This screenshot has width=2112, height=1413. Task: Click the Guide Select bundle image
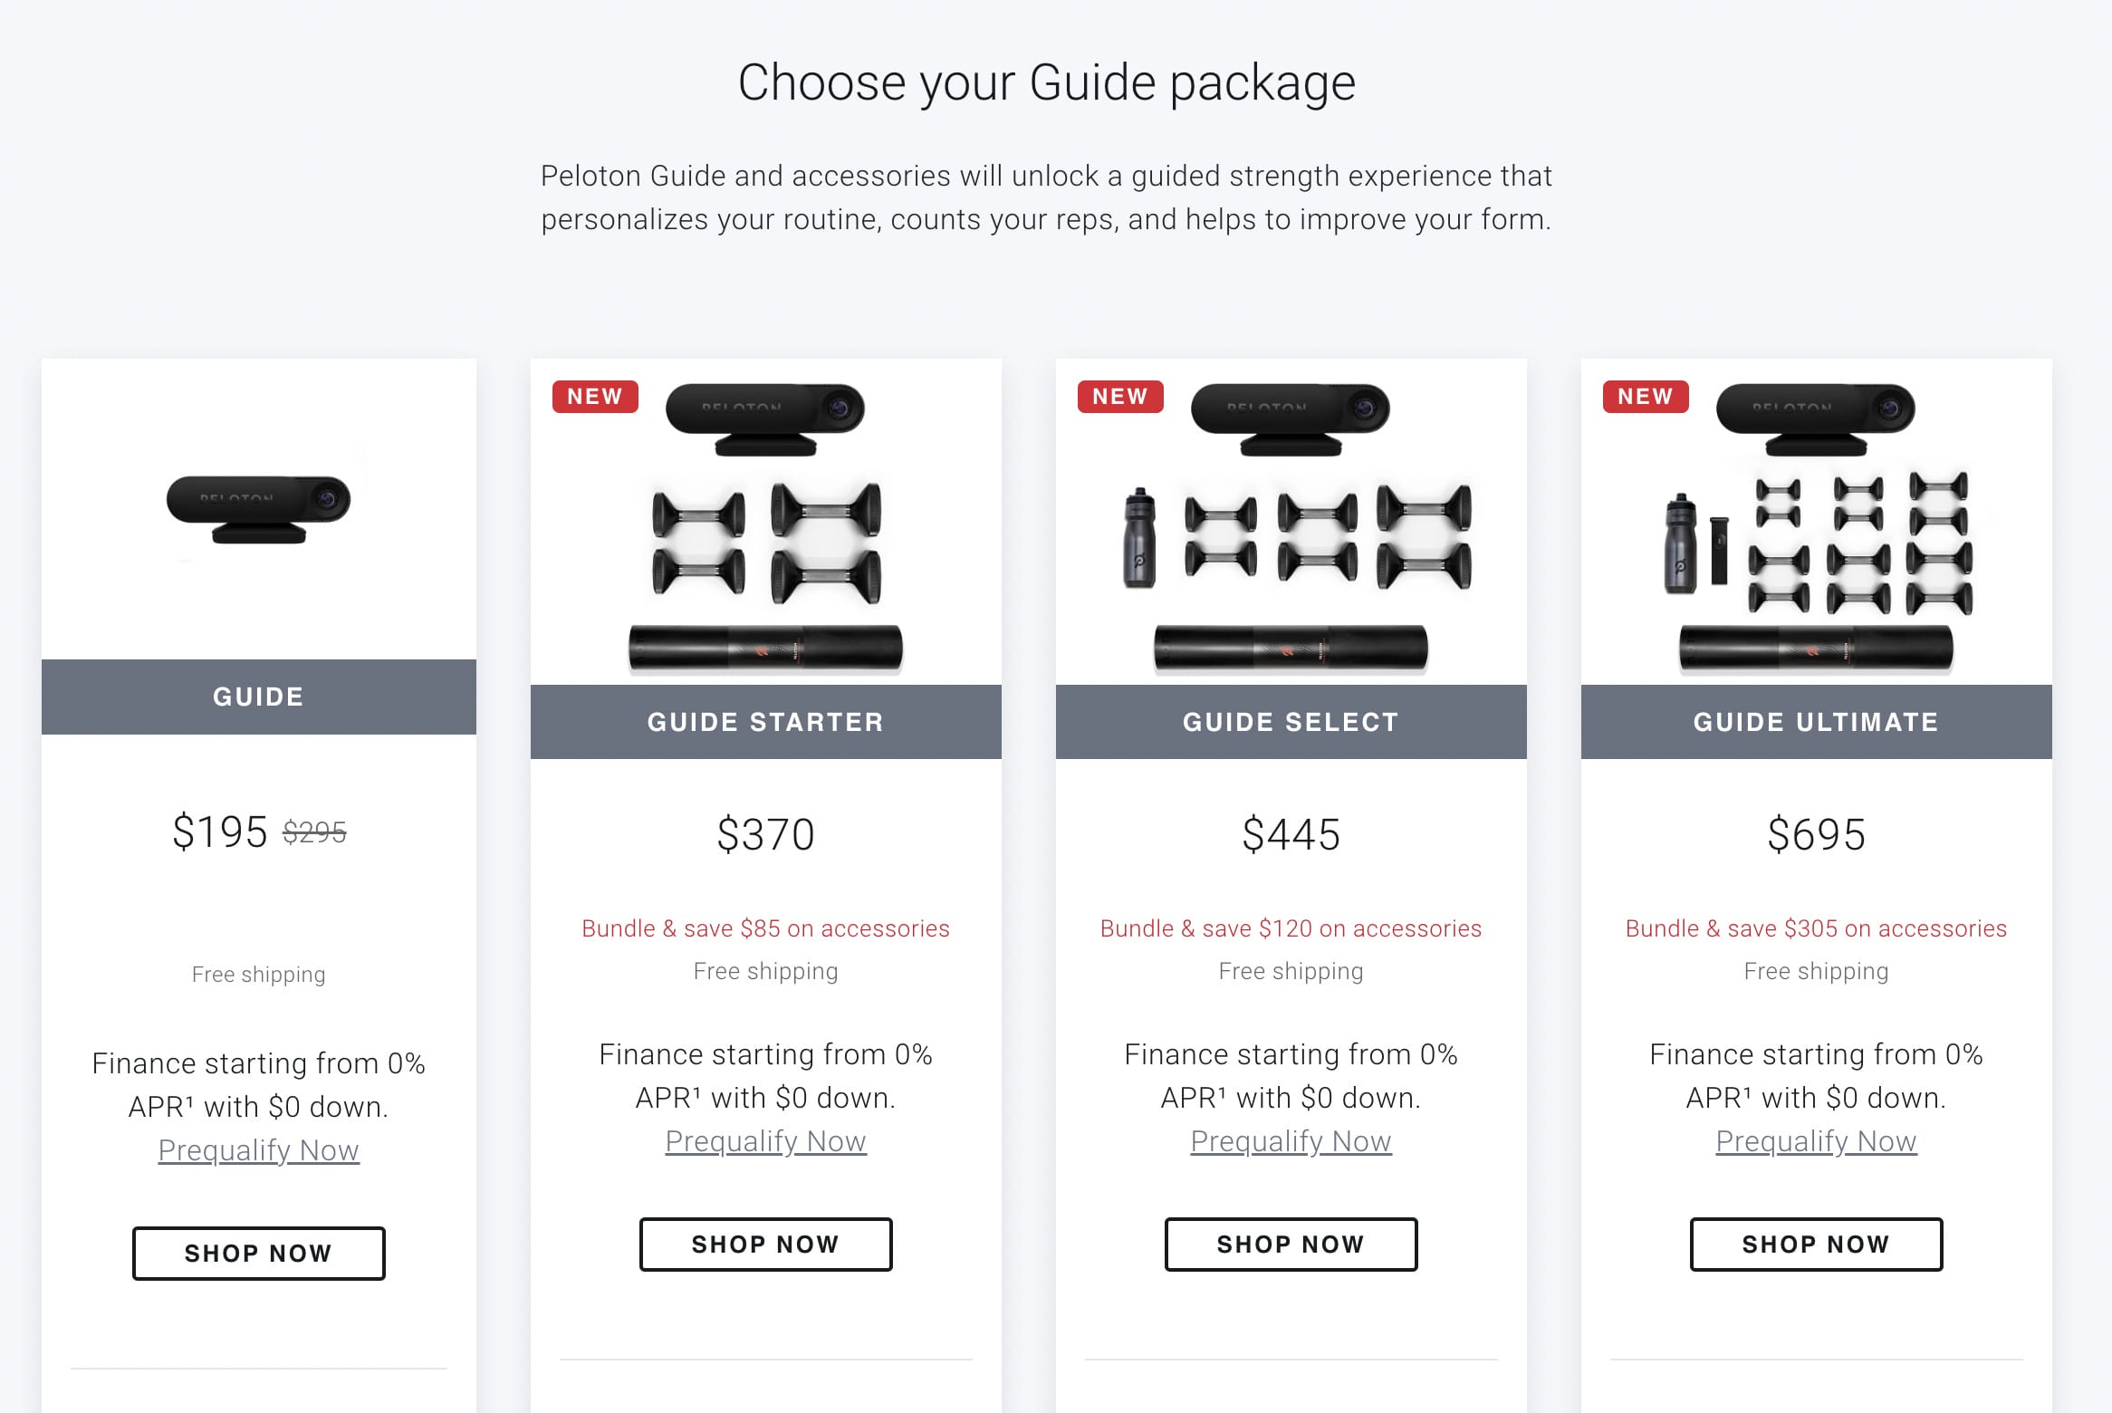click(x=1291, y=525)
